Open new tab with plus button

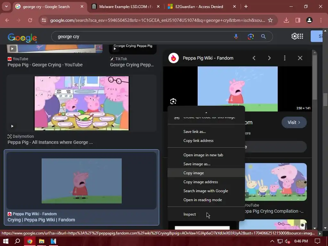click(x=246, y=6)
